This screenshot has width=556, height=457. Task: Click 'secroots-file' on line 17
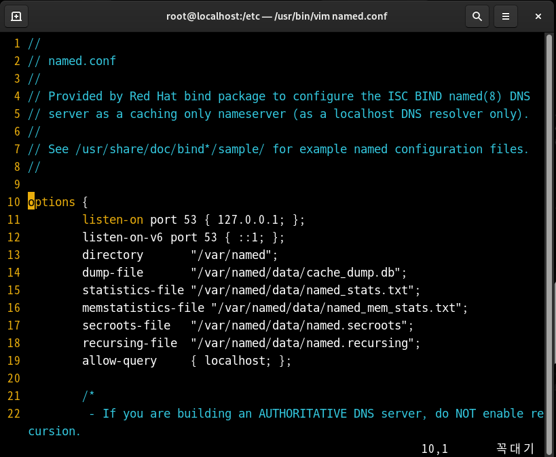pyautogui.click(x=126, y=325)
